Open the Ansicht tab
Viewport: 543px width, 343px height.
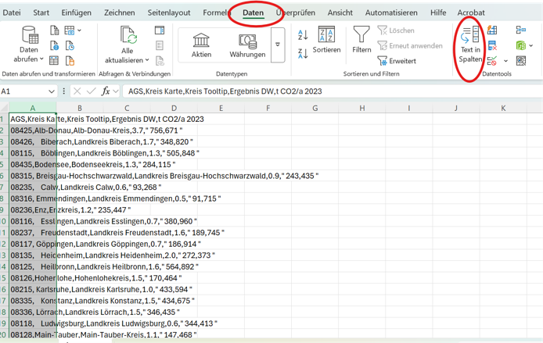(x=340, y=13)
